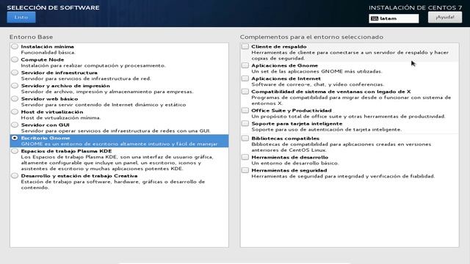Select Escritorio Gnome radio button
This screenshot has height=264, width=470.
pyautogui.click(x=15, y=138)
